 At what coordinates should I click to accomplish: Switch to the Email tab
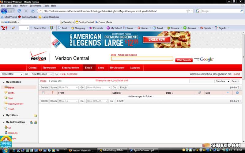click(89, 68)
